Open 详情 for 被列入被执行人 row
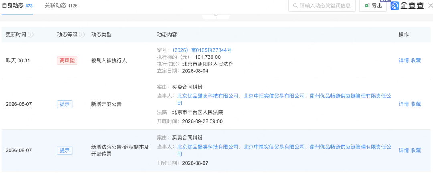Screen dimensions: 433x173 click(404, 60)
